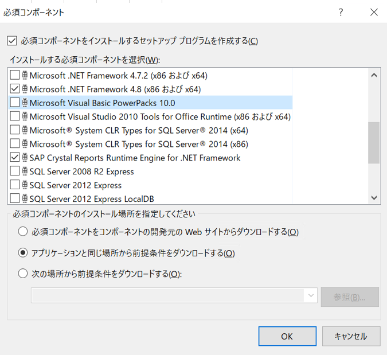Click package icon beside SQL Server 2008 R2 Express
387x355 pixels.
25,171
